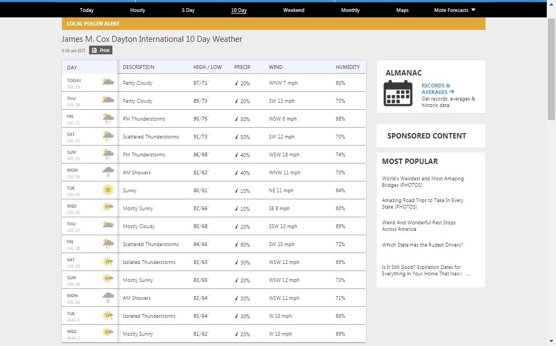This screenshot has height=346, width=556.
Task: Select the Weekend forecast tab
Action: (x=294, y=10)
